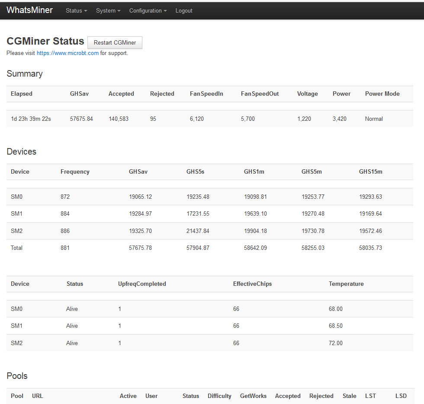
Task: Select SM0 GHS5s value 19235.48
Action: [x=198, y=197]
